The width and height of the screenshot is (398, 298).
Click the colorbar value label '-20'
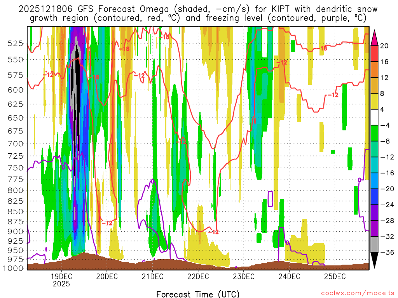[387, 189]
